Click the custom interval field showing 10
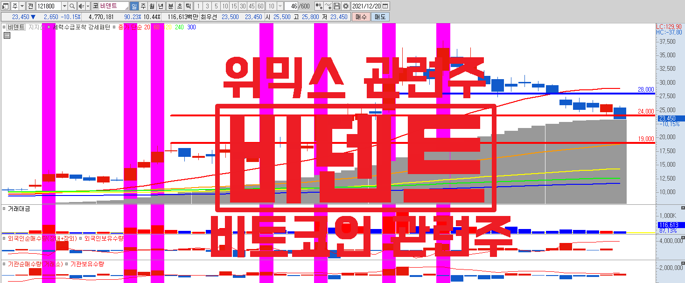685x283 pixels. pos(271,6)
